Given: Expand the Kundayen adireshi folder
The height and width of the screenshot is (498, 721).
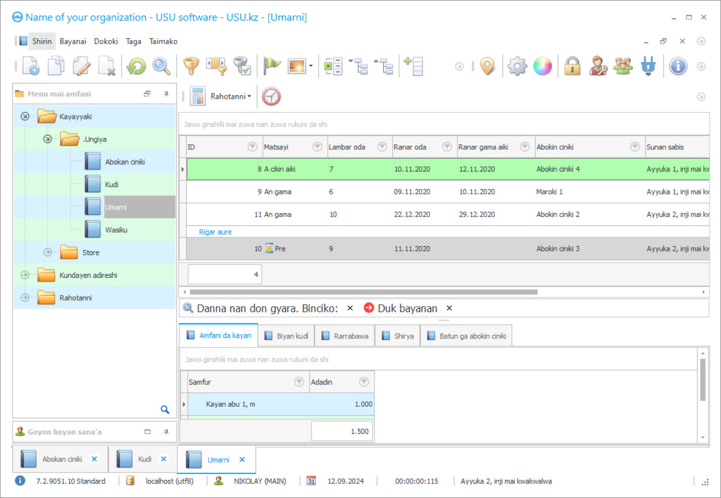Looking at the screenshot, I should point(25,275).
